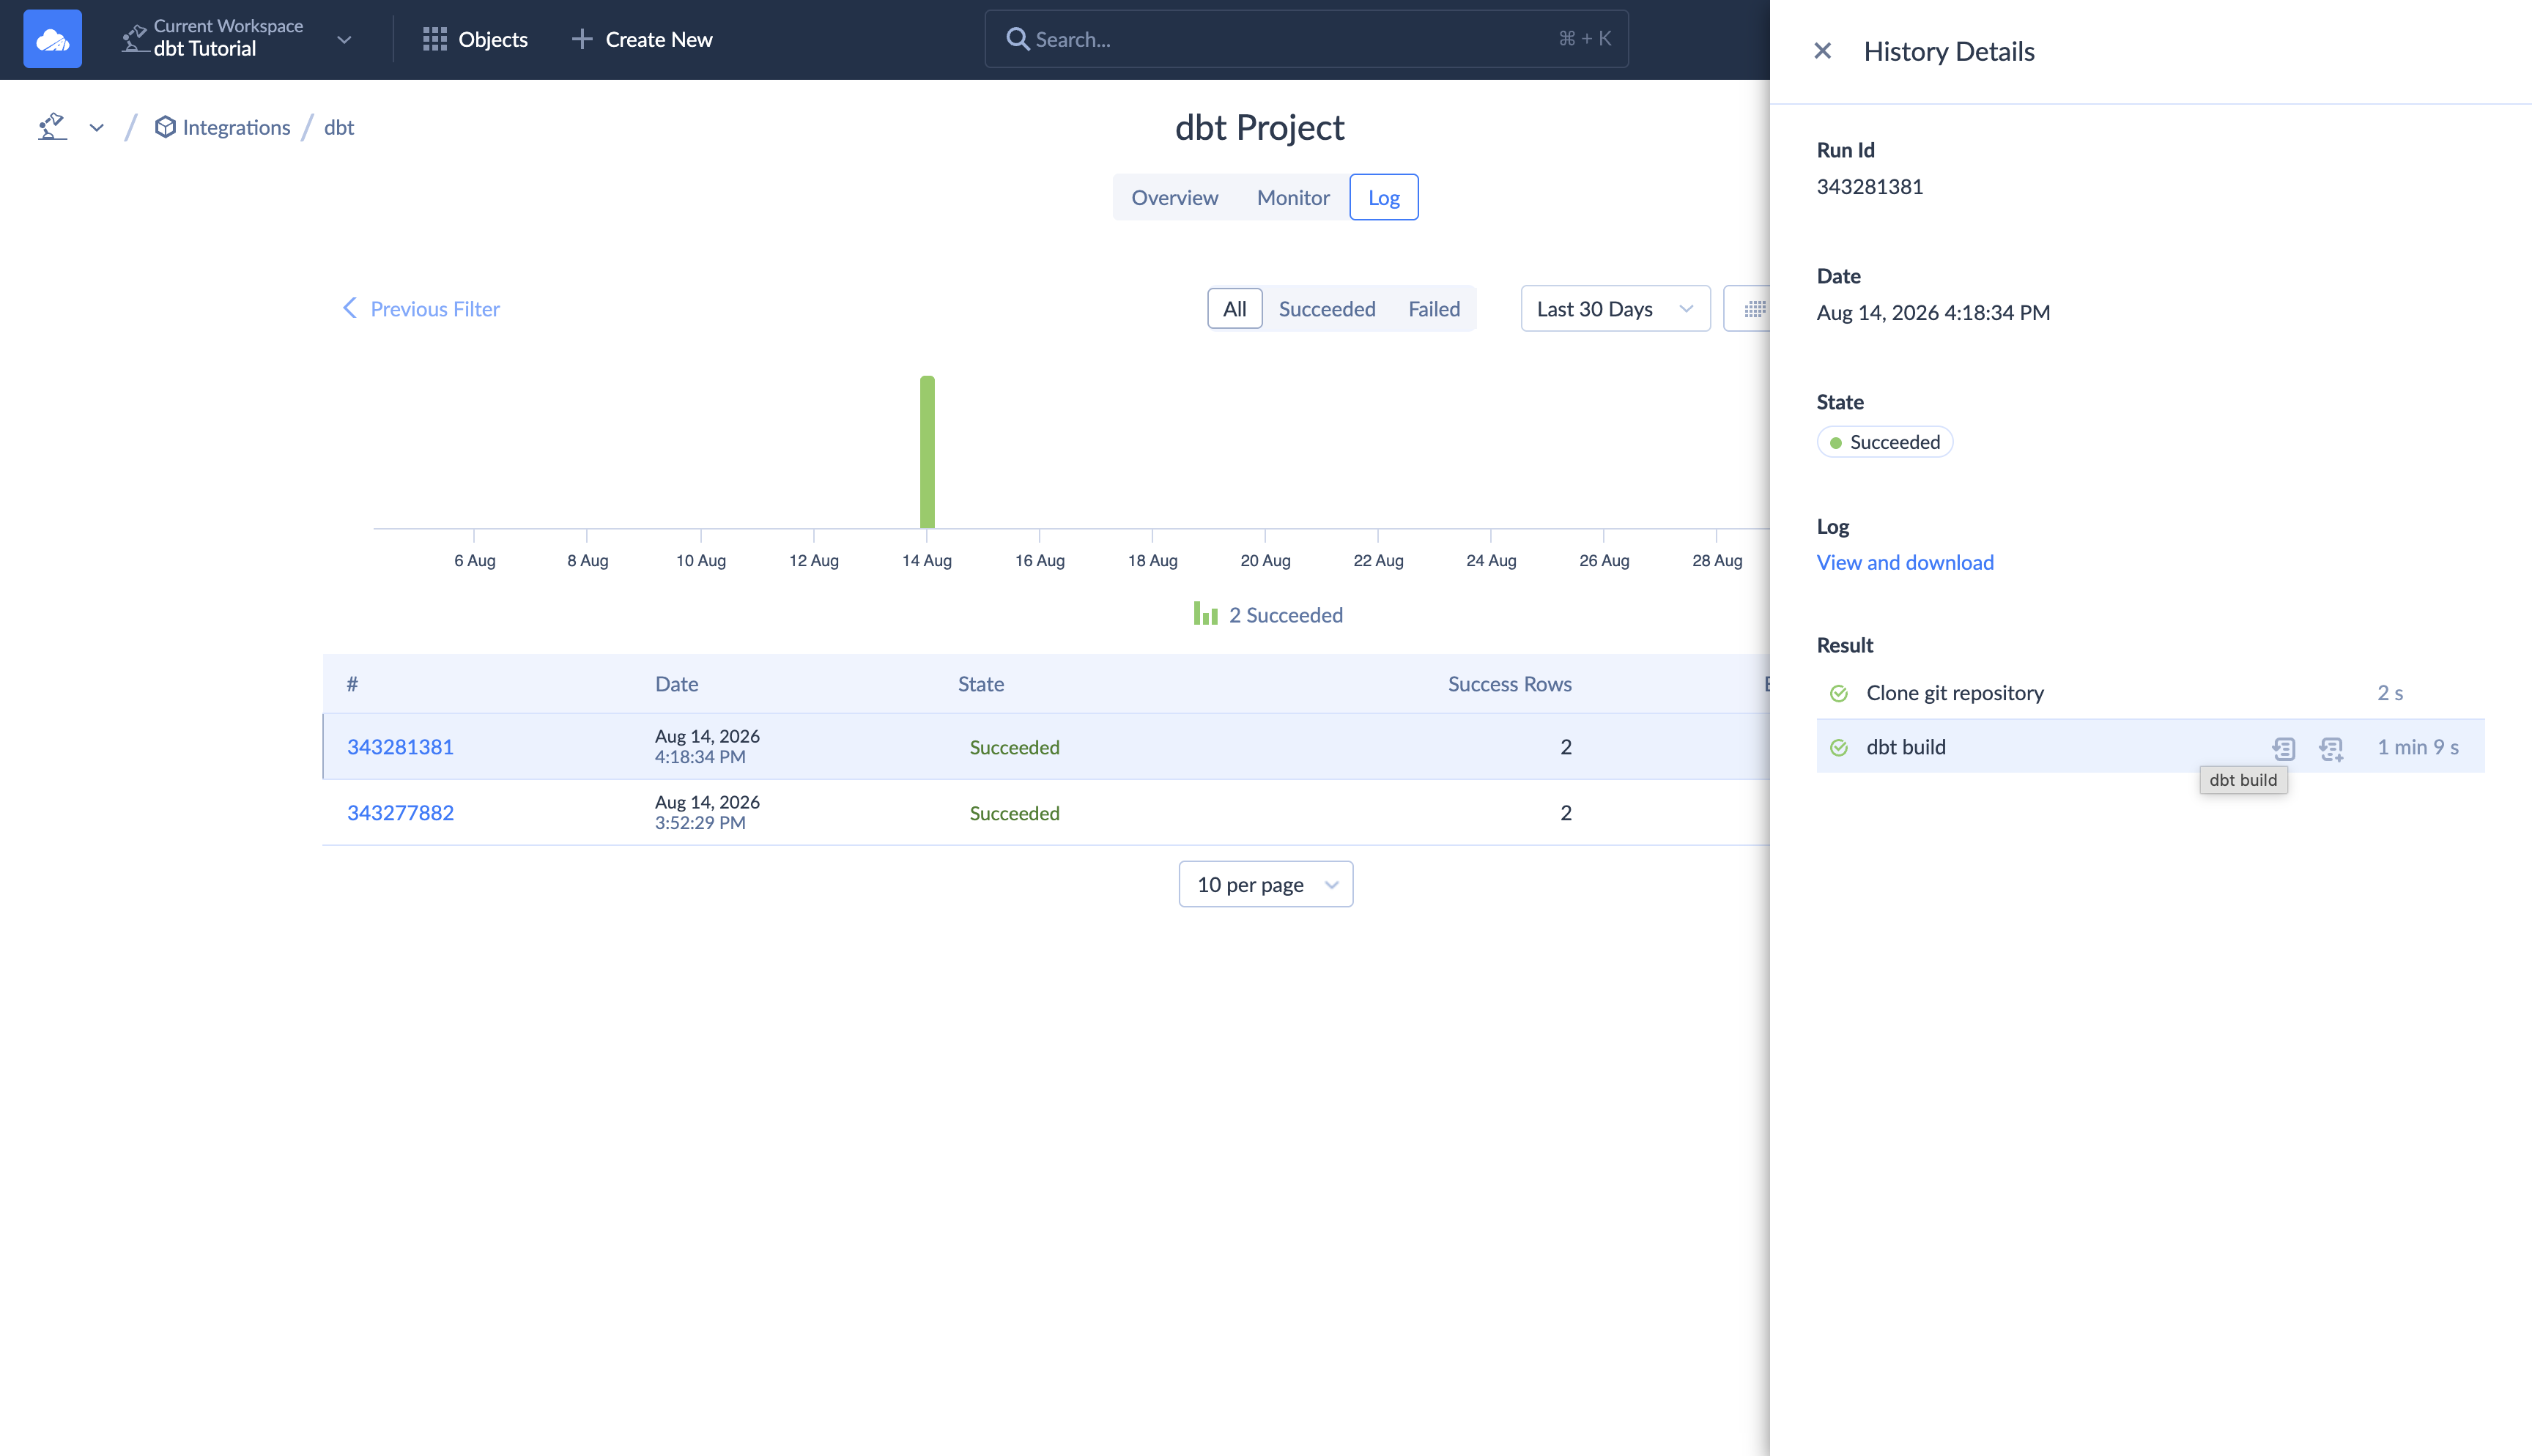Viewport: 2532px width, 1456px height.
Task: Click the # column header
Action: (352, 684)
